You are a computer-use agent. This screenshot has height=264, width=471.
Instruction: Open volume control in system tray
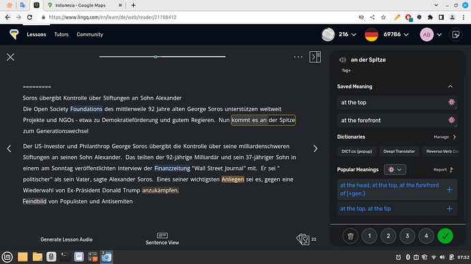pyautogui.click(x=442, y=257)
